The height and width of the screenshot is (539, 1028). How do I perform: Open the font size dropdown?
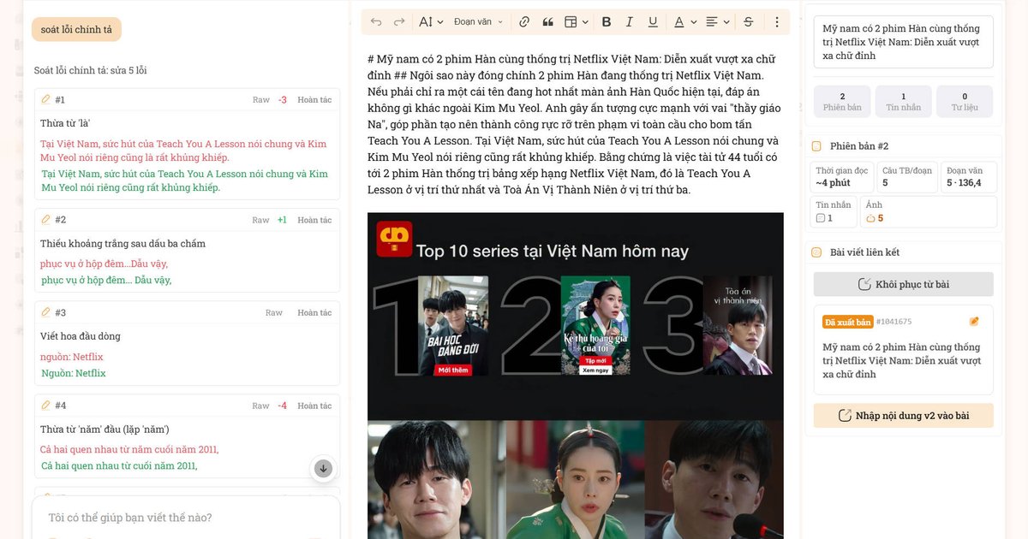[x=430, y=22]
